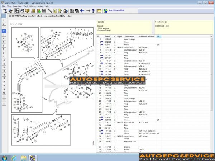Select the position 1 Lead through row
This screenshot has width=215, height=161.
153,39
